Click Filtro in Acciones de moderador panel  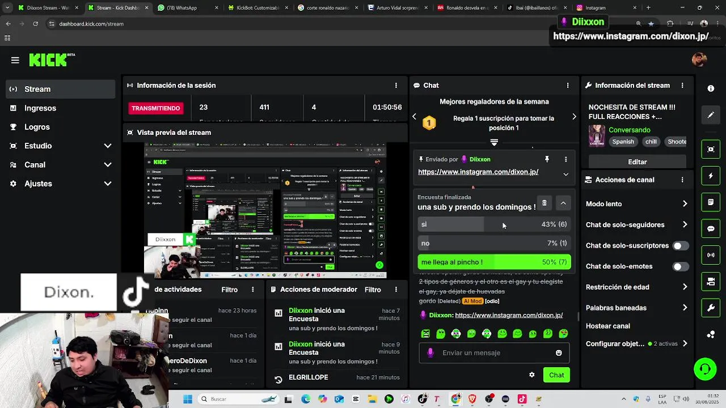pyautogui.click(x=373, y=290)
